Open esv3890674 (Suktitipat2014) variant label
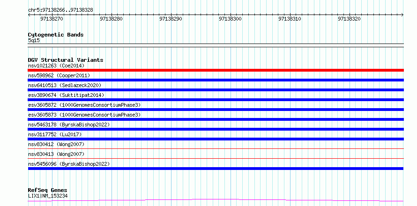This screenshot has height=206, width=417. 66,95
